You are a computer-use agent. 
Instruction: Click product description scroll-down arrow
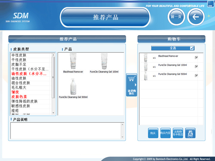123,137
